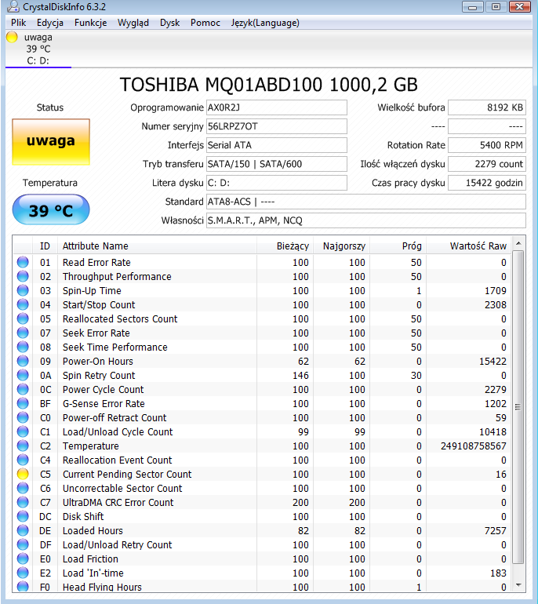
Task: Click blue status icon for Temperature attribute
Action: click(23, 446)
